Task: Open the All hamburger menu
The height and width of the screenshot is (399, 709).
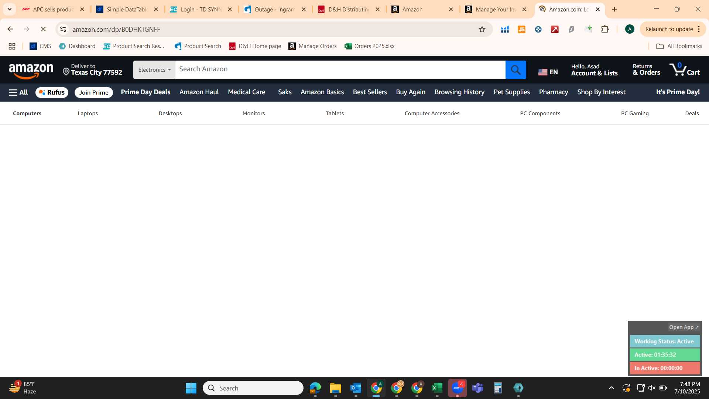Action: click(x=18, y=92)
